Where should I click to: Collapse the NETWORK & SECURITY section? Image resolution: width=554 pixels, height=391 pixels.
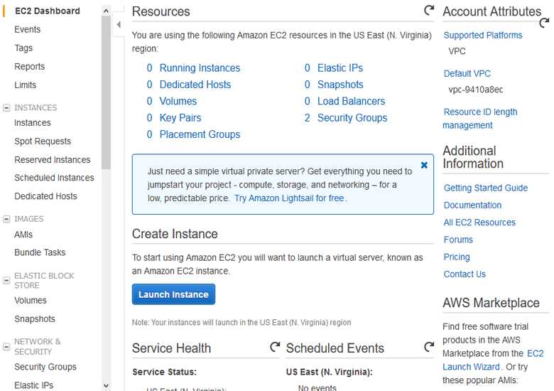coord(6,346)
